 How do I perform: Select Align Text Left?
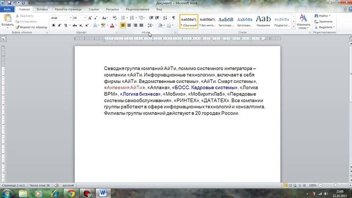[x=123, y=25]
